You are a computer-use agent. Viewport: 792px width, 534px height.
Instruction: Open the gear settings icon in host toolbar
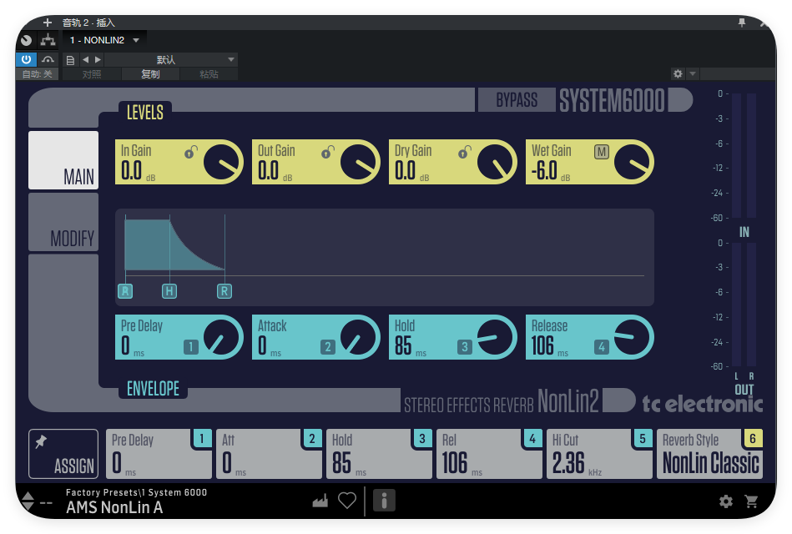click(678, 73)
